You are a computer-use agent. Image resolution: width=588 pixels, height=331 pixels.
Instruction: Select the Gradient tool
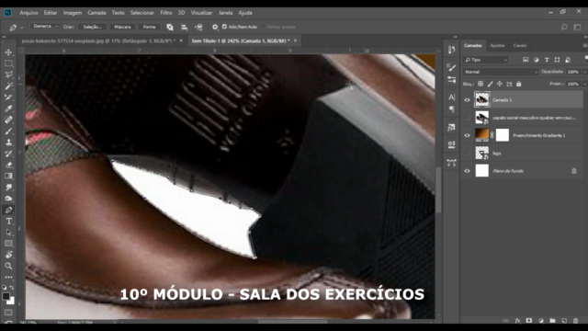[8, 176]
